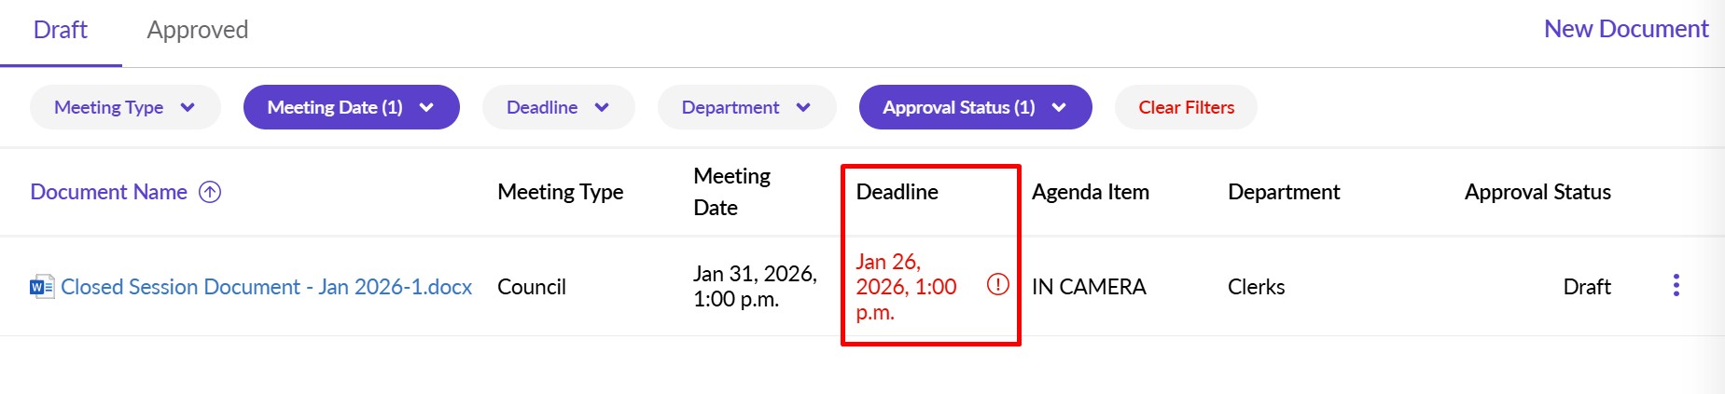
Task: Open the Meeting Date (1) filter
Action: 351,107
